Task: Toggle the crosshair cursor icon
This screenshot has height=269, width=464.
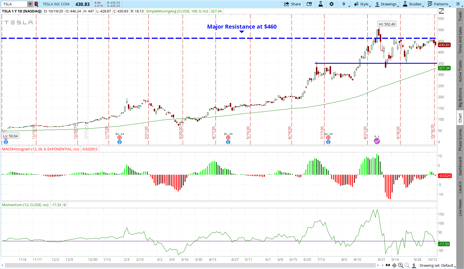Action: [x=394, y=265]
